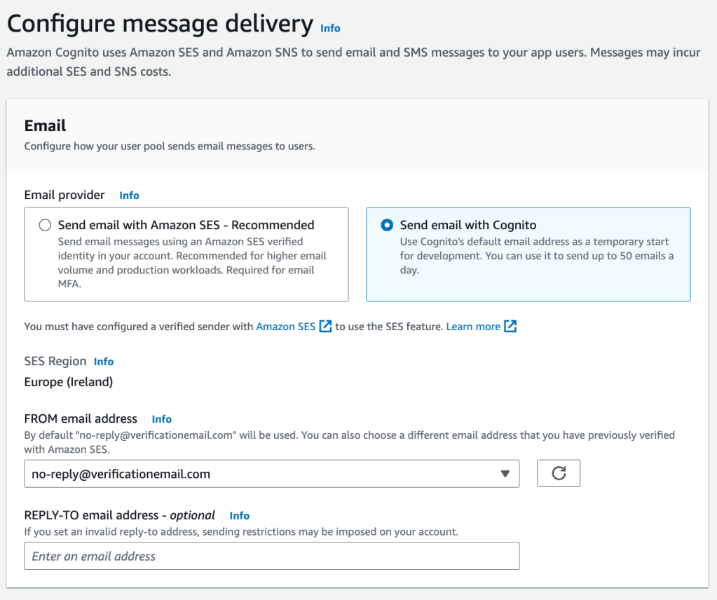Select the Send email with Amazon SES radio button
This screenshot has height=600, width=717.
pos(45,225)
